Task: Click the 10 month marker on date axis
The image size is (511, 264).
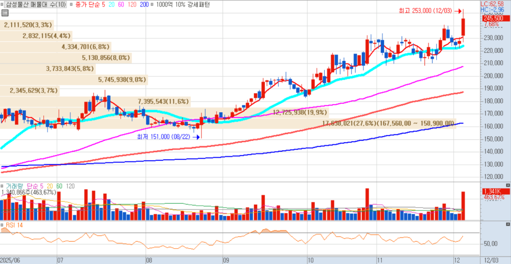Action: pyautogui.click(x=311, y=261)
